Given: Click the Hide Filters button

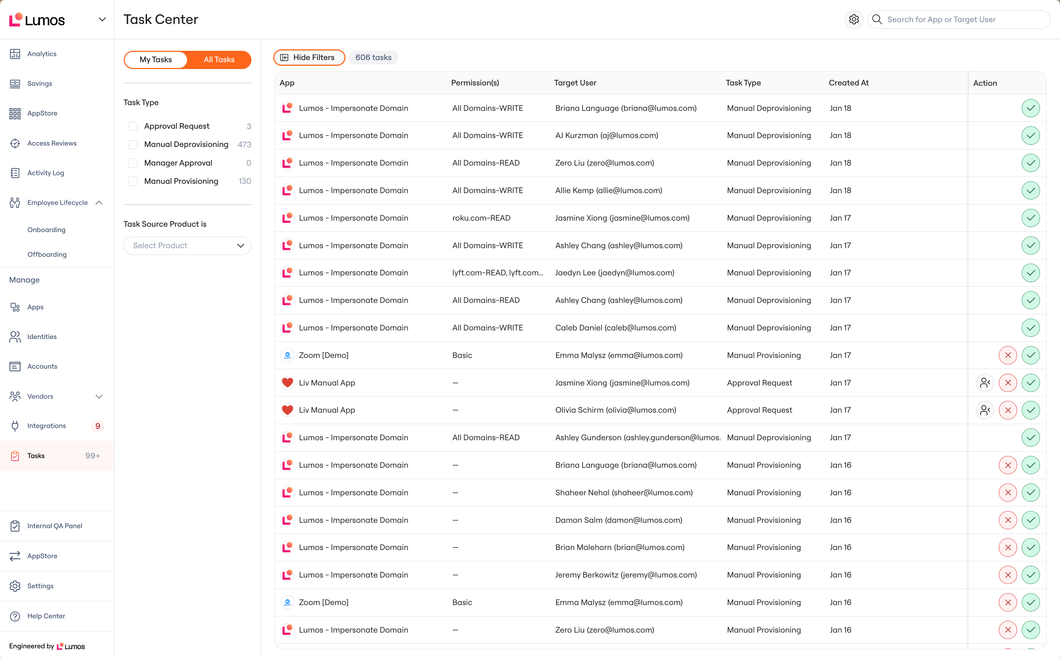Looking at the screenshot, I should point(309,58).
